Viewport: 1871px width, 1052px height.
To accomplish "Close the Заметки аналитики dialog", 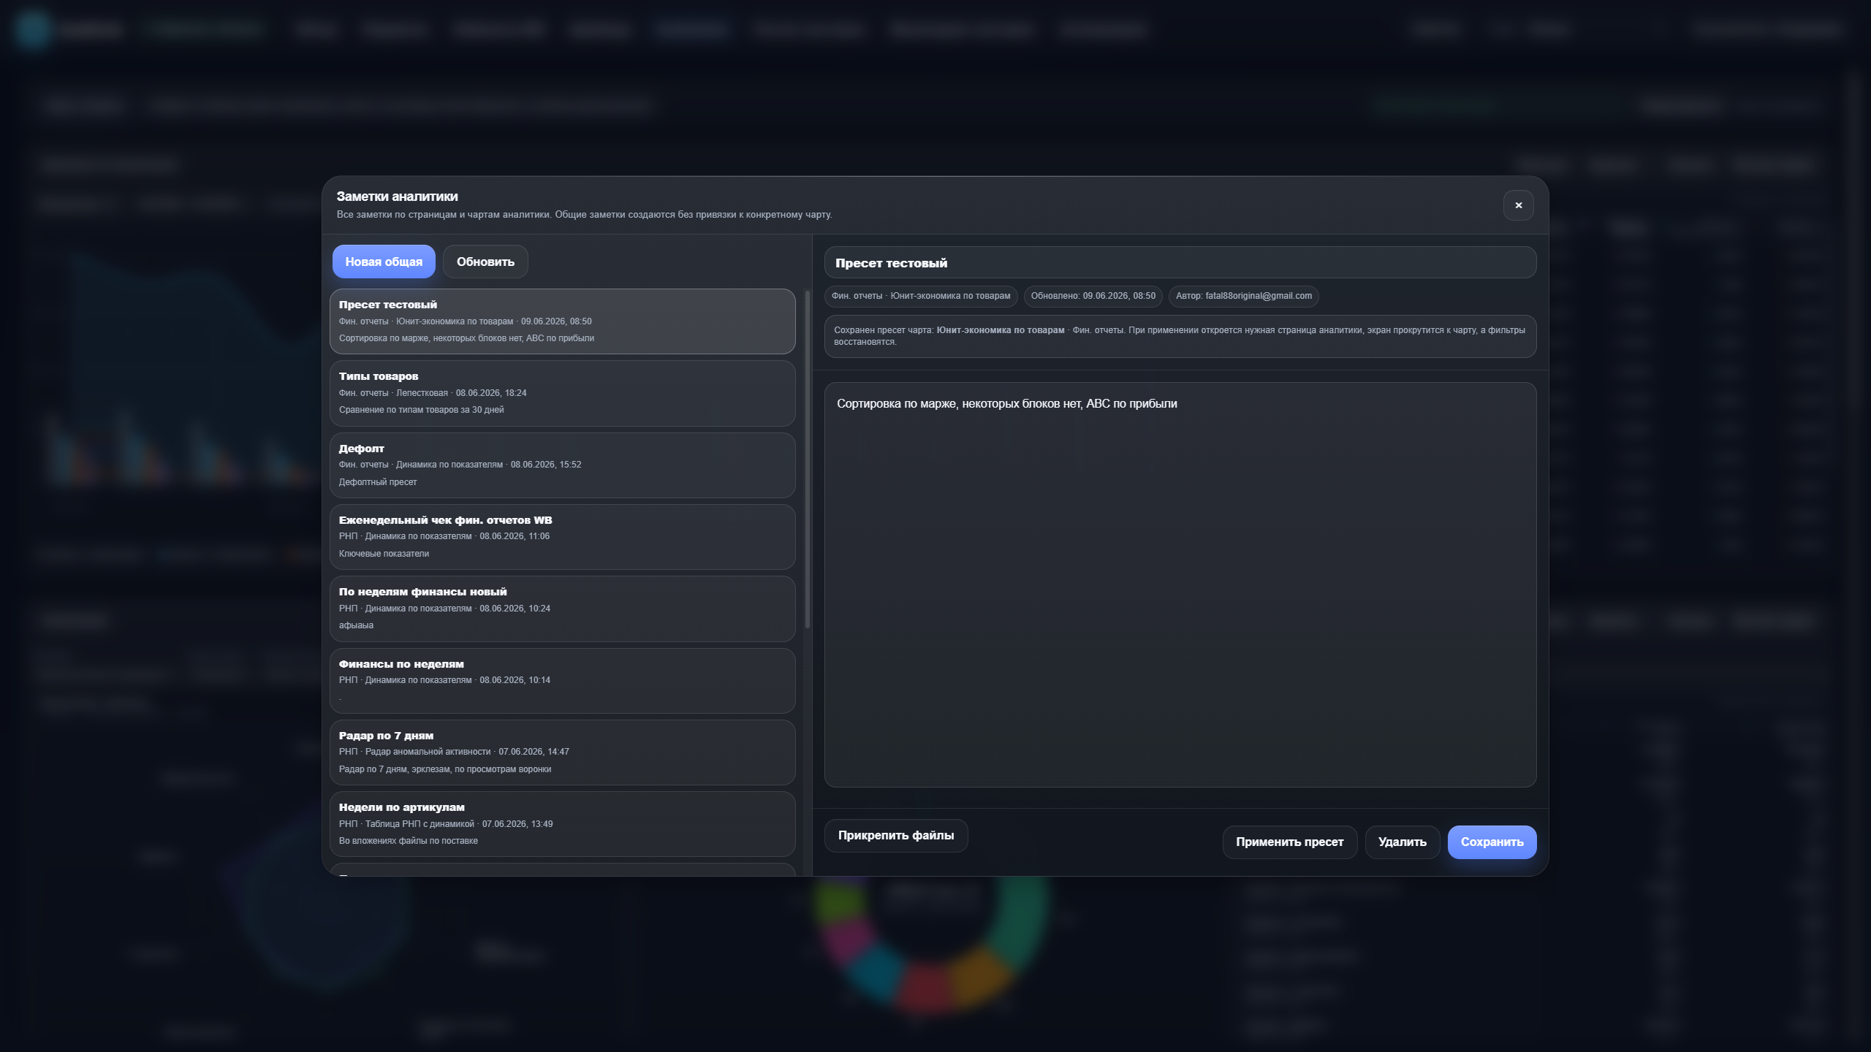I will click(x=1518, y=205).
